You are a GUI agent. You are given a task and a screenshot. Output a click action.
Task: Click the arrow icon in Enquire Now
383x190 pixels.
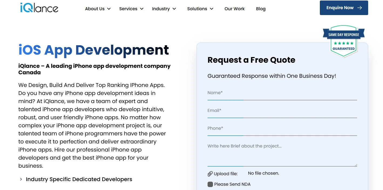point(360,8)
